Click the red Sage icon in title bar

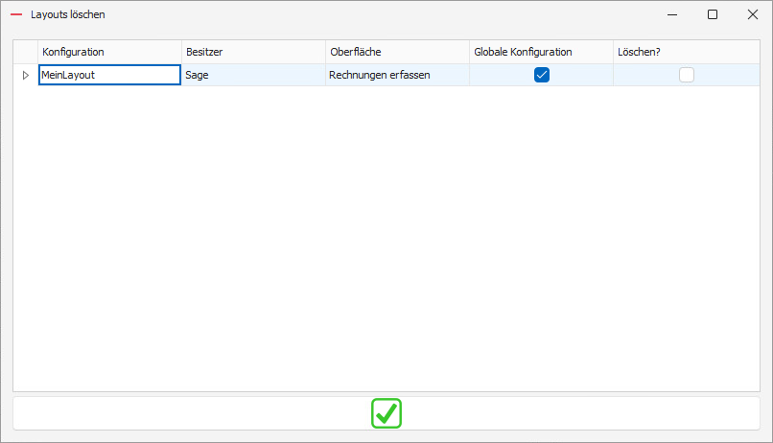pyautogui.click(x=15, y=15)
